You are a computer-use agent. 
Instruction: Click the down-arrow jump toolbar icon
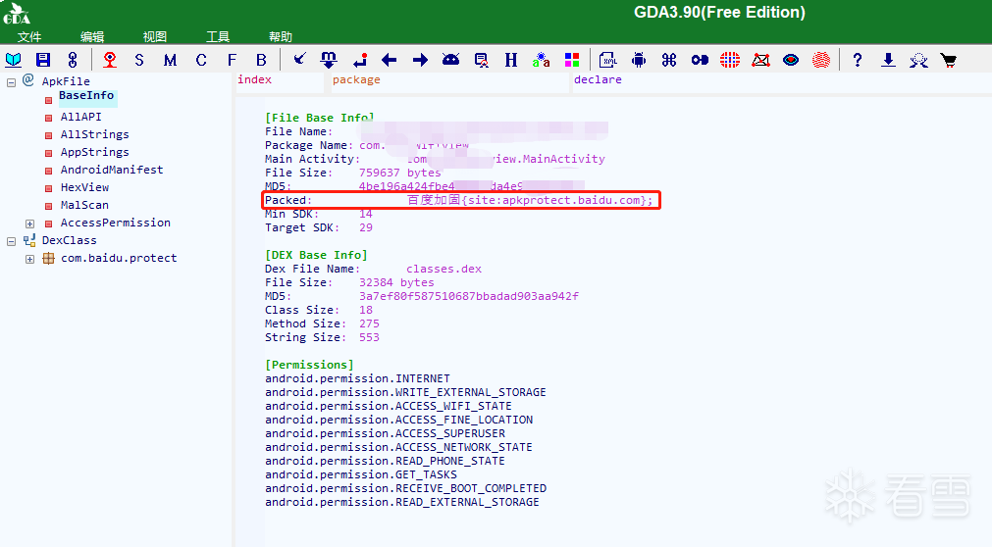[329, 60]
